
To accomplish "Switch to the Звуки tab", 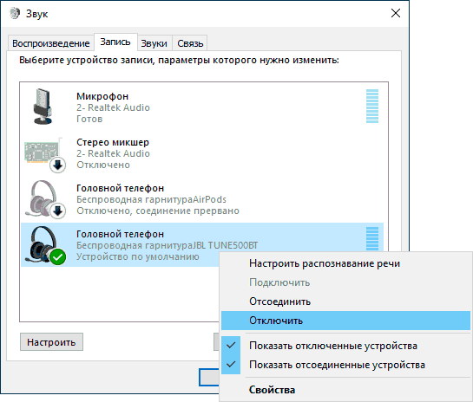I will [x=154, y=43].
